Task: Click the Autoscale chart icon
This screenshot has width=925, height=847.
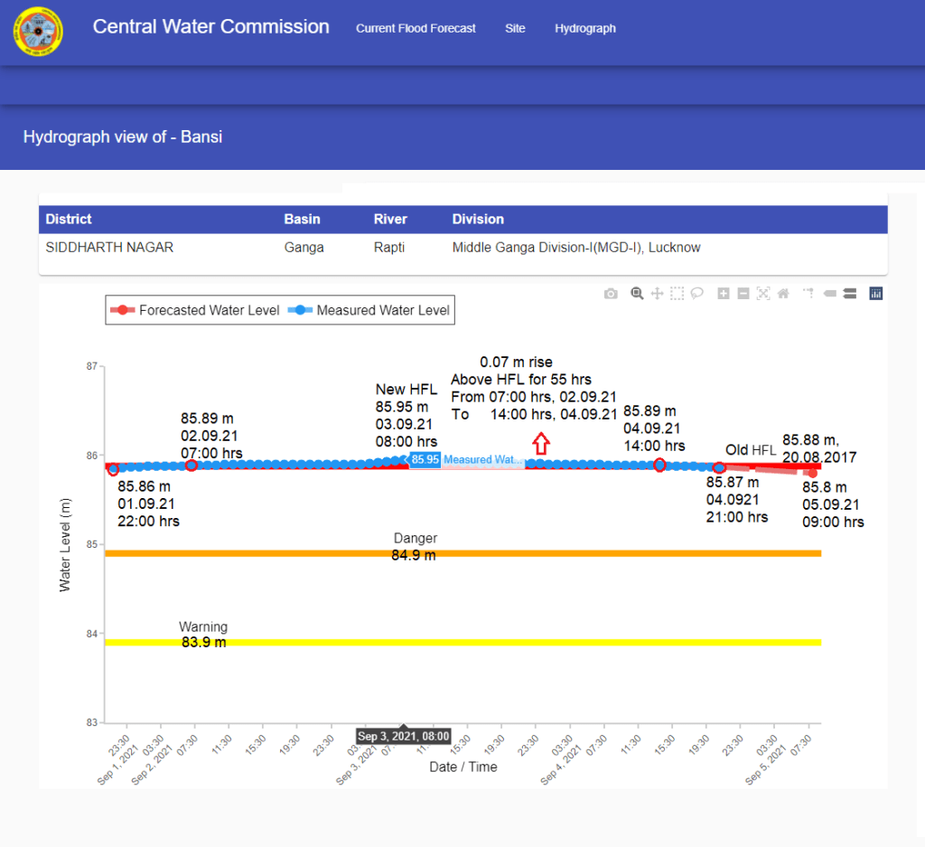Action: (x=763, y=294)
